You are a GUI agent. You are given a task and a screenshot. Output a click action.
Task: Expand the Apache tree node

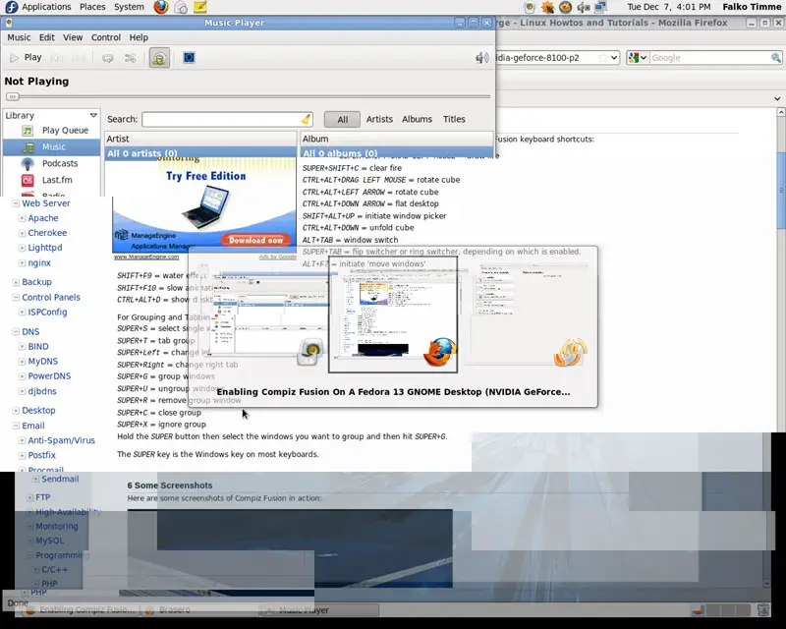point(22,218)
